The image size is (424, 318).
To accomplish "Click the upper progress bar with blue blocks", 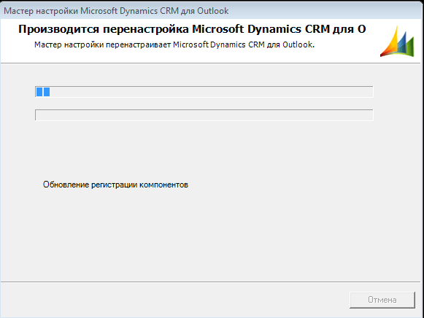I will 204,92.
